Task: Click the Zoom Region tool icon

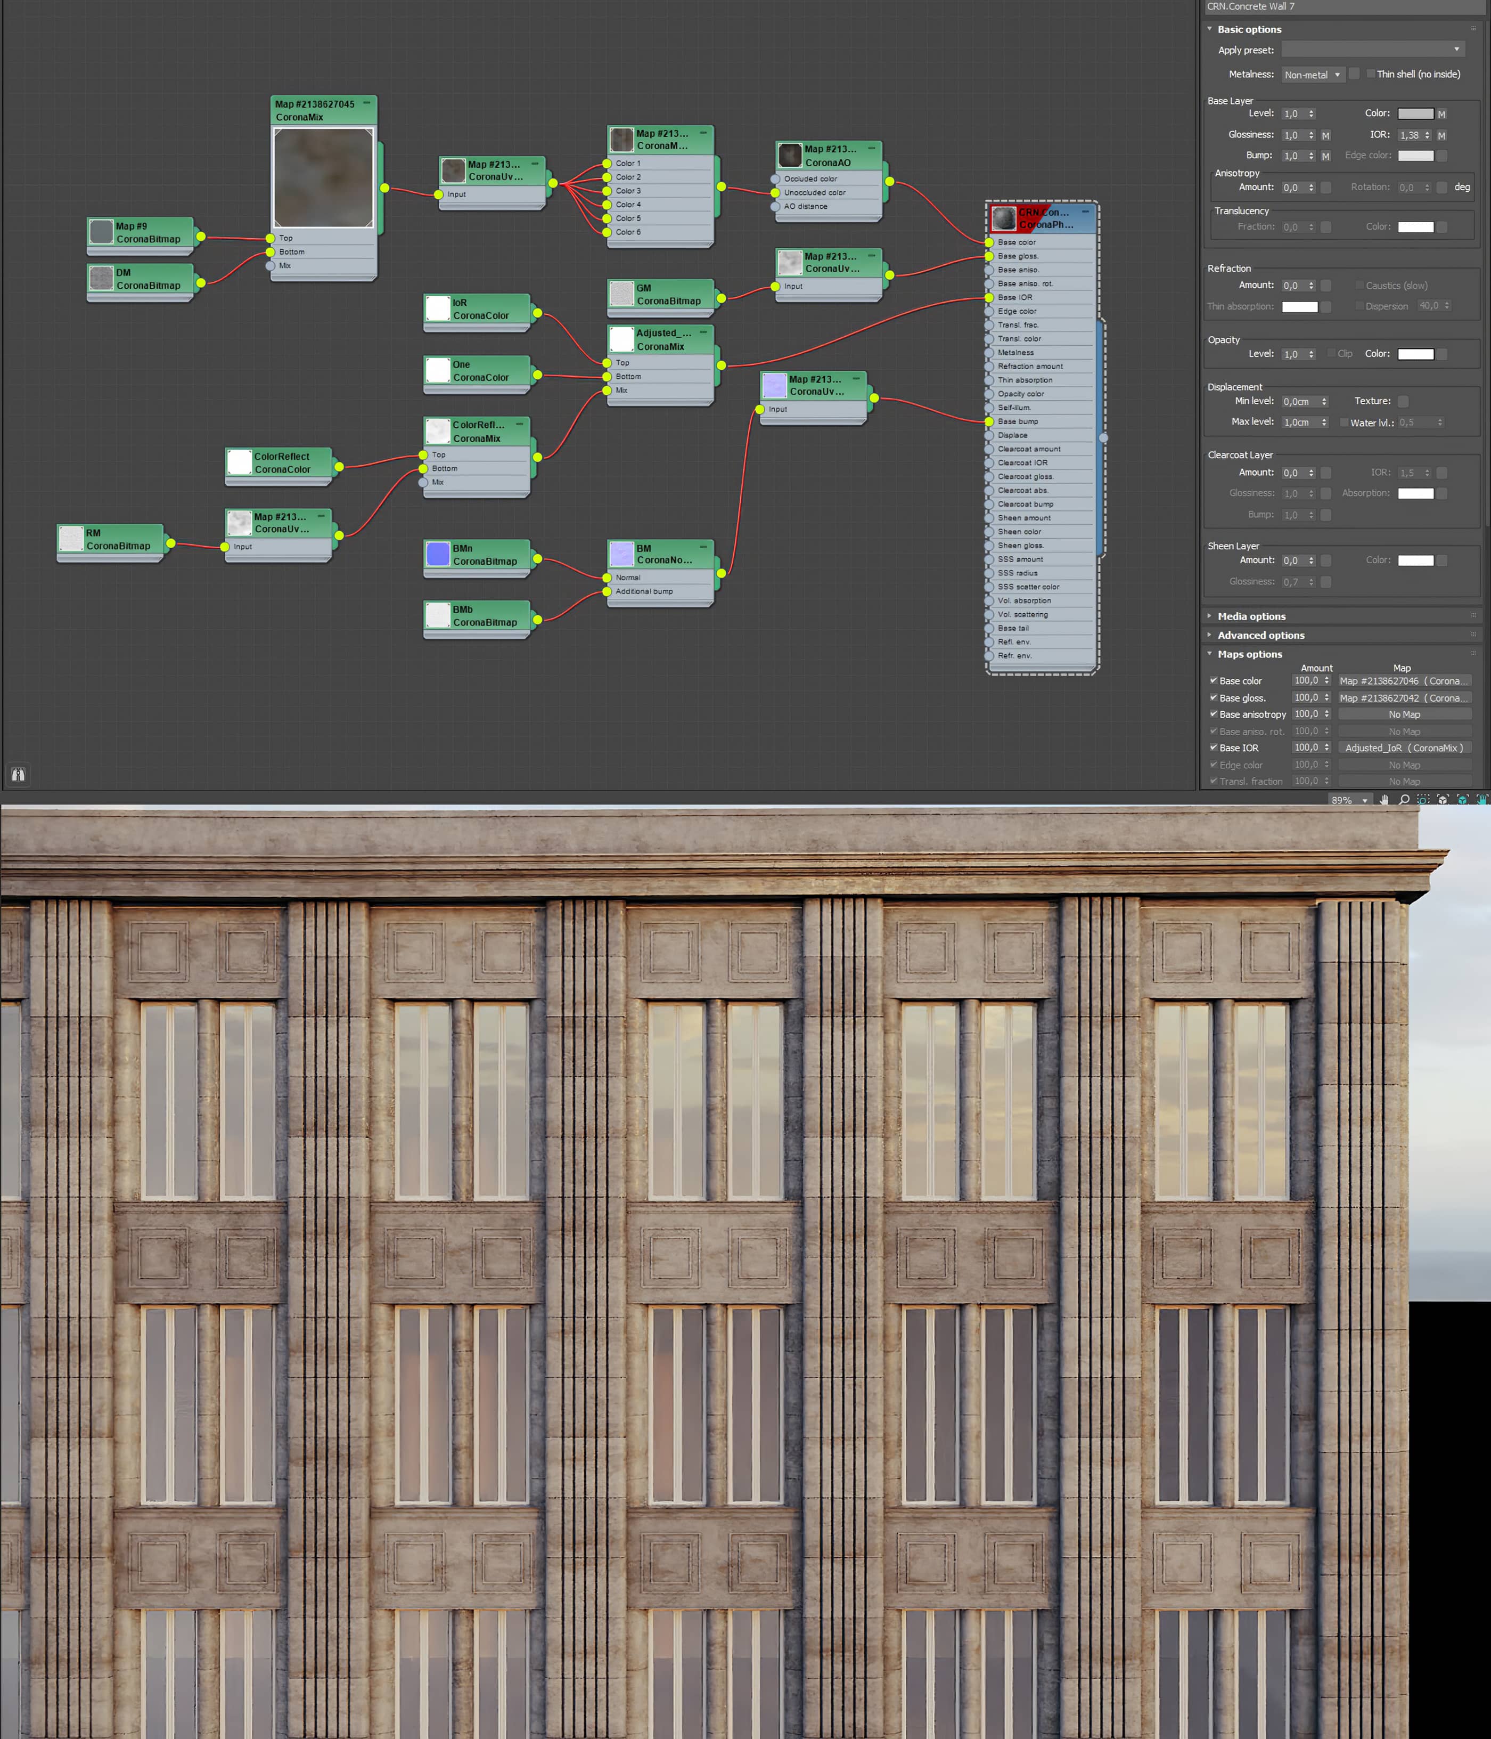Action: 1423,800
